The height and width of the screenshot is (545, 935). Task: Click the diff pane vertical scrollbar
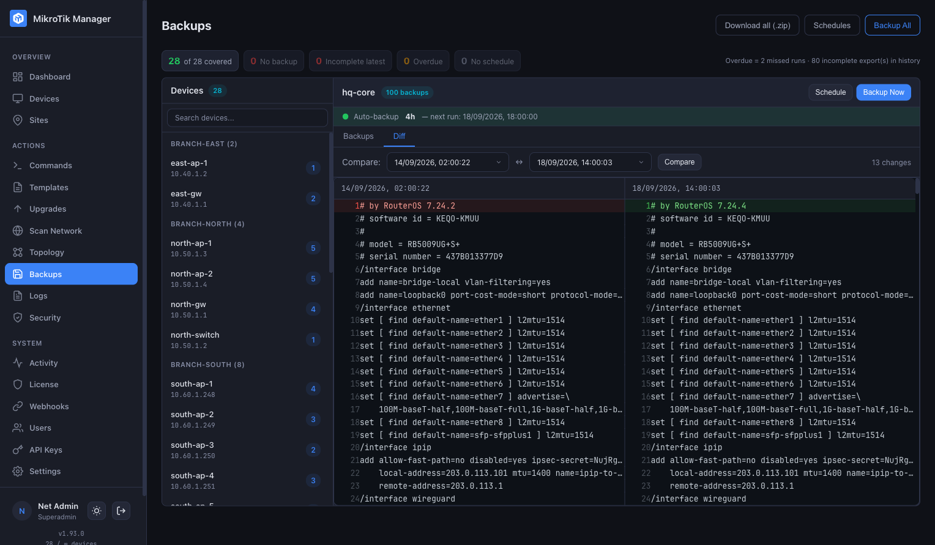pyautogui.click(x=917, y=186)
